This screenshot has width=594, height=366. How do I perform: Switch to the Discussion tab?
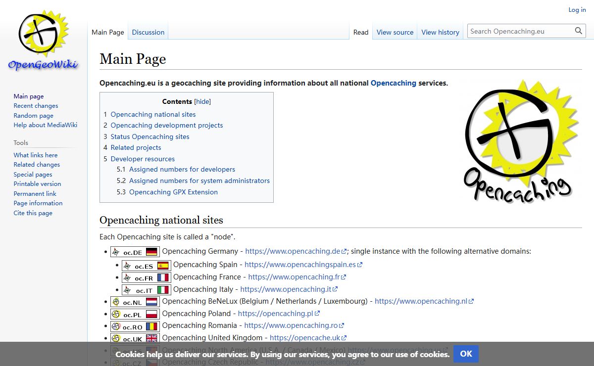[x=148, y=32]
